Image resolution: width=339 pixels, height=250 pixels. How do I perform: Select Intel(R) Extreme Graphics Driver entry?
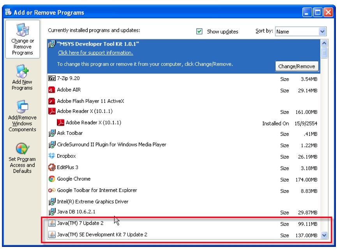(x=184, y=201)
